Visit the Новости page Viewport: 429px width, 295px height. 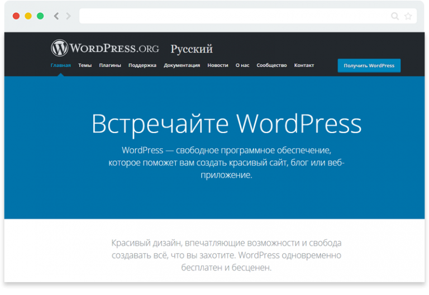coord(218,65)
